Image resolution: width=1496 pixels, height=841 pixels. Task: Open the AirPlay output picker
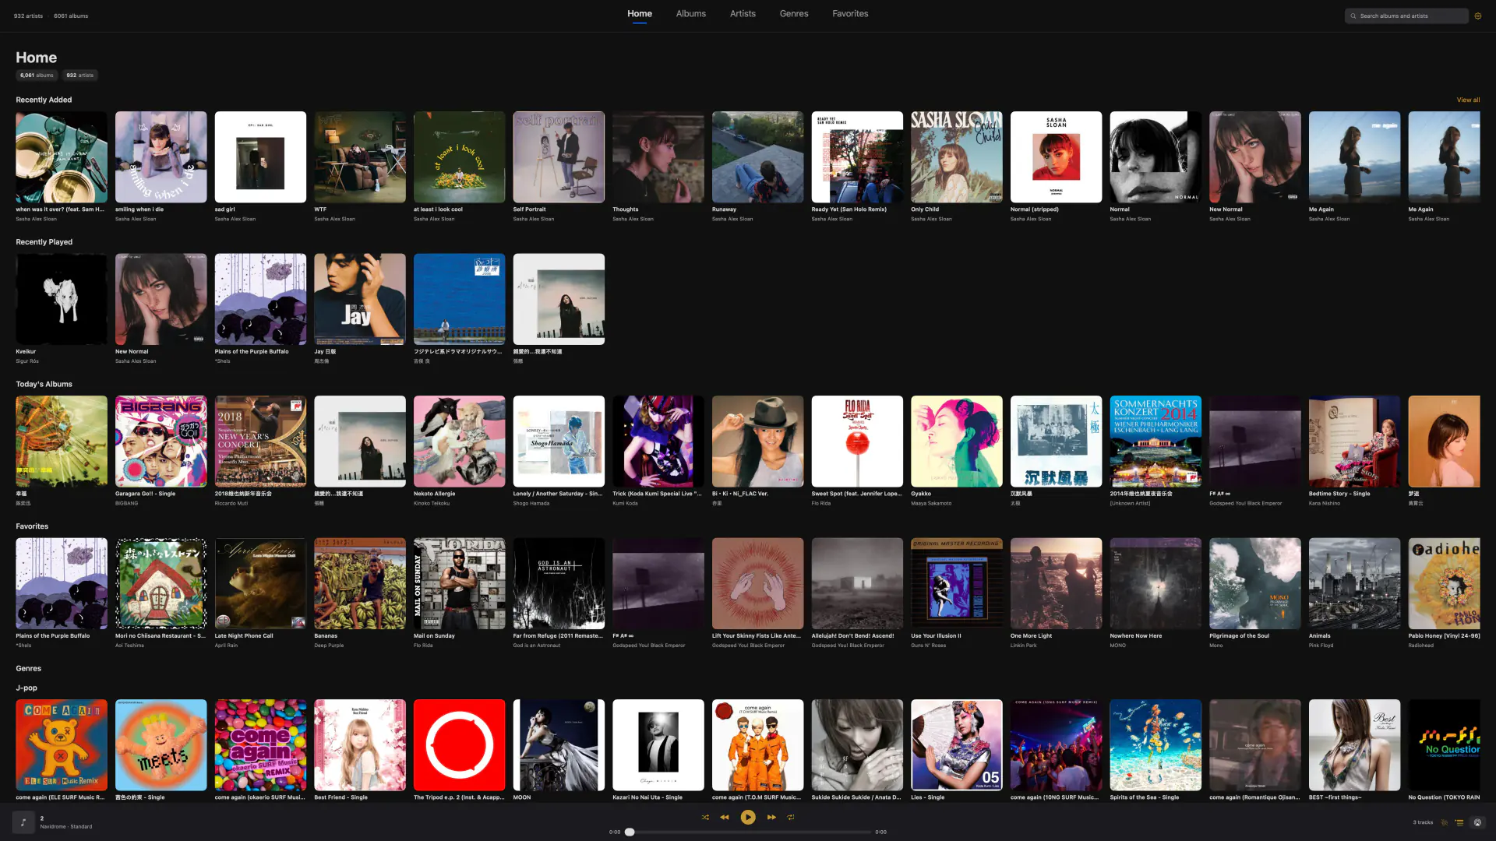pos(1477,822)
